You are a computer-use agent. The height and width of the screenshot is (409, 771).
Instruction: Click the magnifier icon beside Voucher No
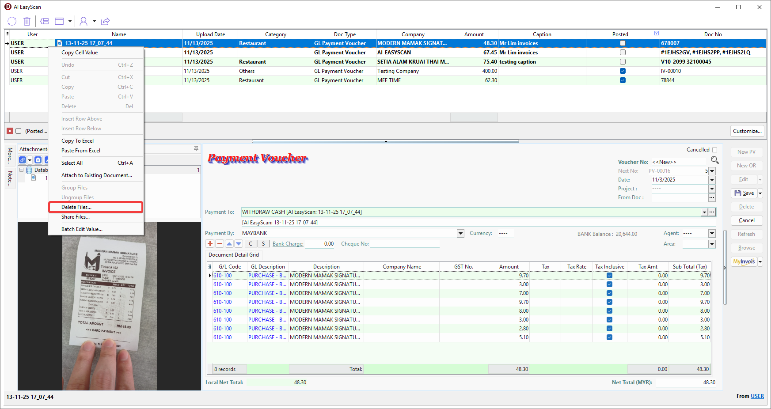(714, 160)
